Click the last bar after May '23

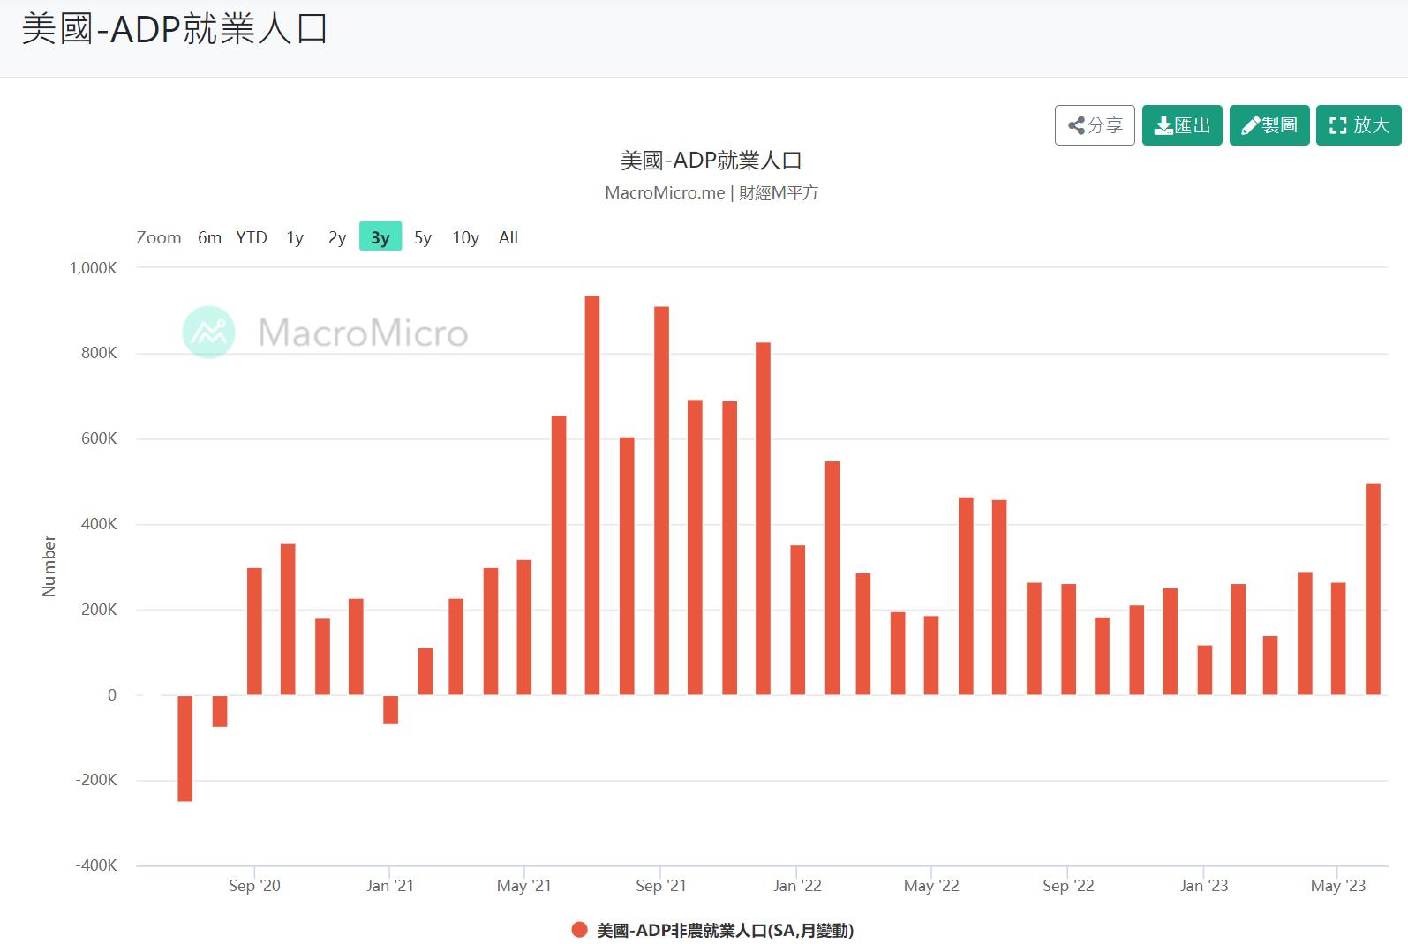1373,589
